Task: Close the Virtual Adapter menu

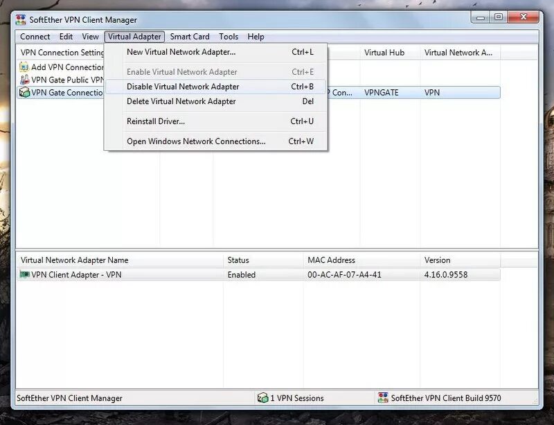Action: 134,37
